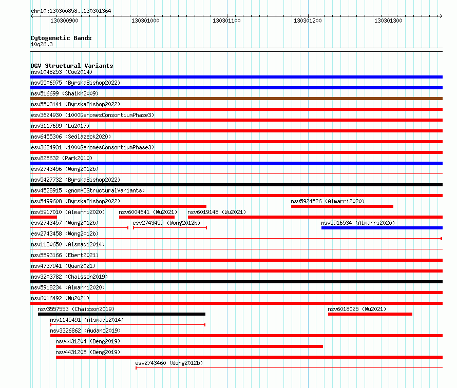Viewport: 457px width, 388px height.
Task: Click nsv5924526 (Almarri2020) variant label
Action: tap(328, 201)
